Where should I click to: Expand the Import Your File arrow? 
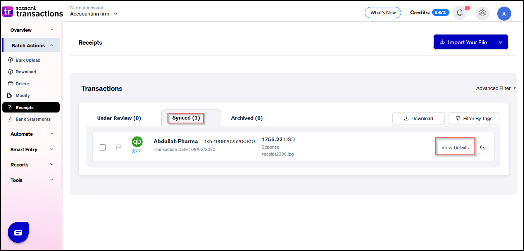[500, 42]
